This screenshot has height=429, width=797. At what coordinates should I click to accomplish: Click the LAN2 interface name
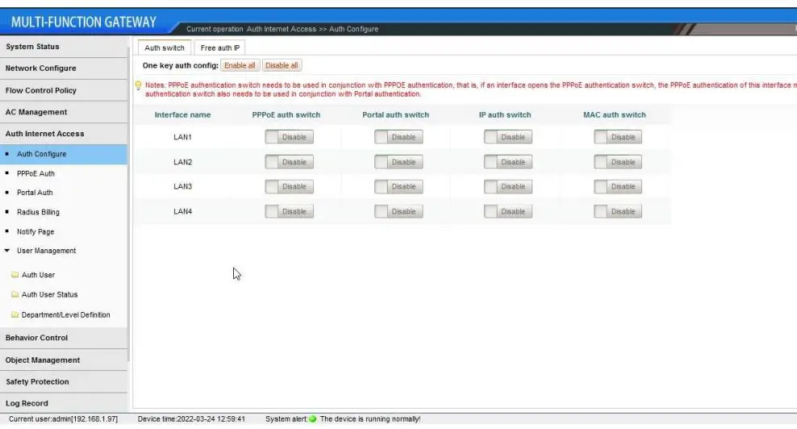[182, 162]
